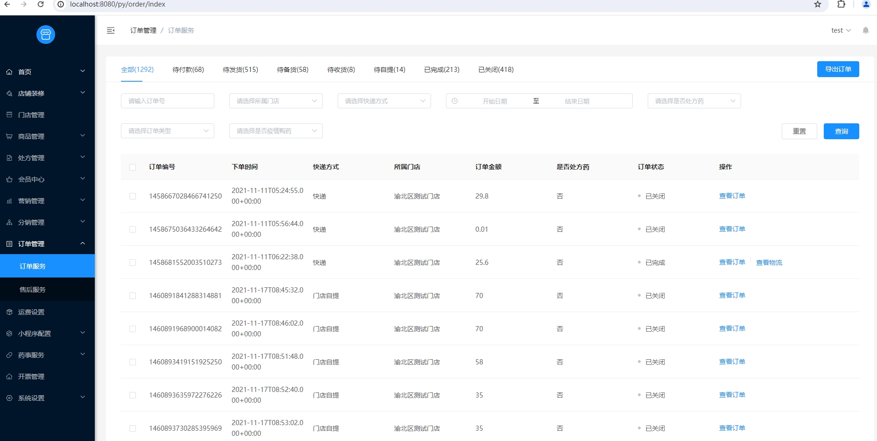Open 查看订单 for order 1458667028466741250

point(732,196)
